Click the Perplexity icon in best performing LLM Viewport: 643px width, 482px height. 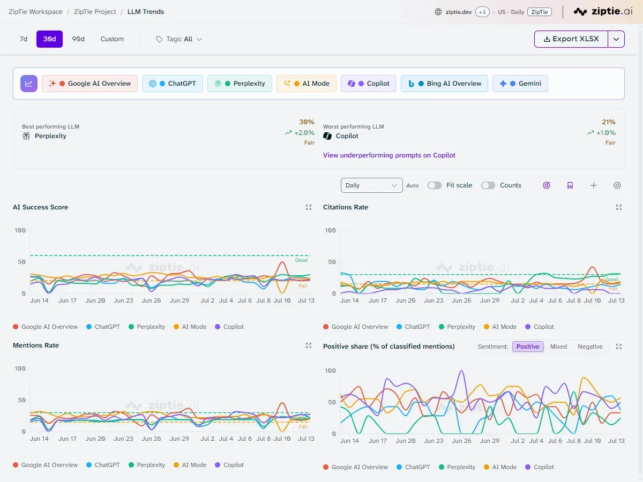pos(26,136)
